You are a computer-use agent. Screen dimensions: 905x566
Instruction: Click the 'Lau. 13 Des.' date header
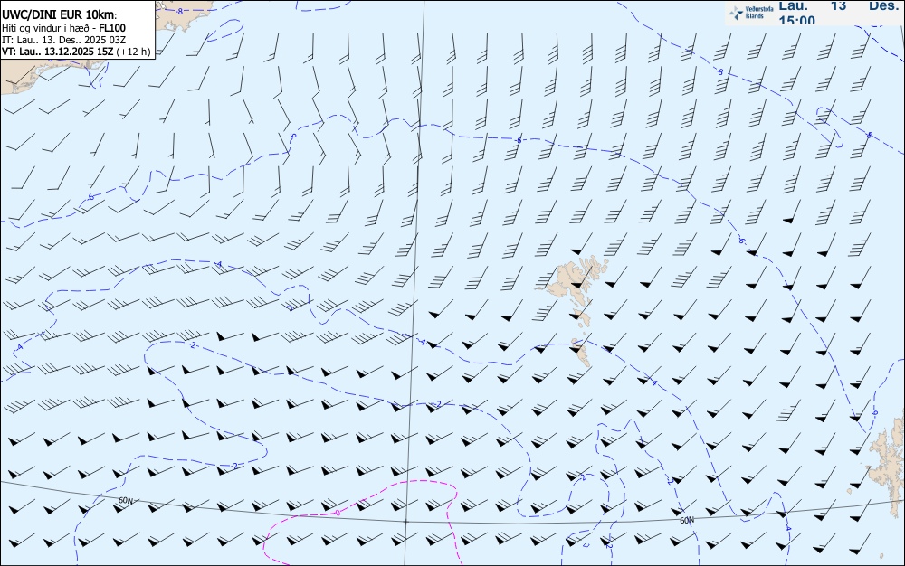pos(837,5)
